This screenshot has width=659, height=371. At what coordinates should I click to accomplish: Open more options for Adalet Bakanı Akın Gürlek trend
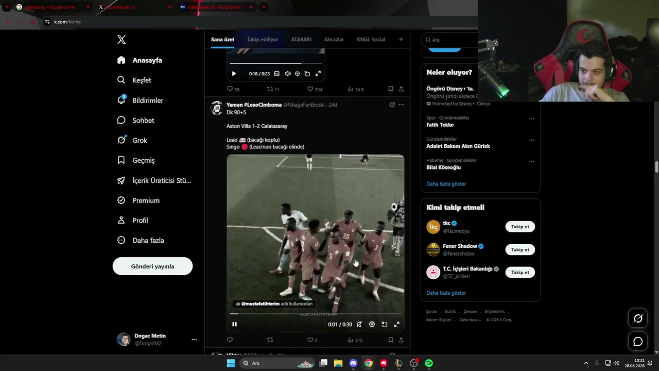(532, 140)
